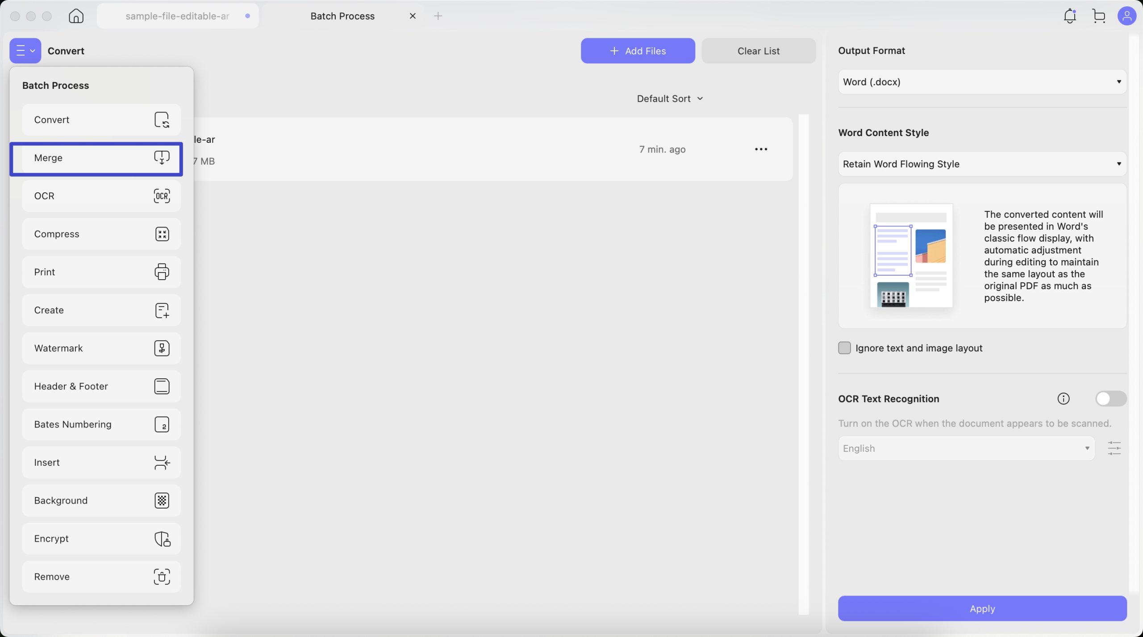Switch to the Batch Process tab
1143x637 pixels.
pos(342,16)
